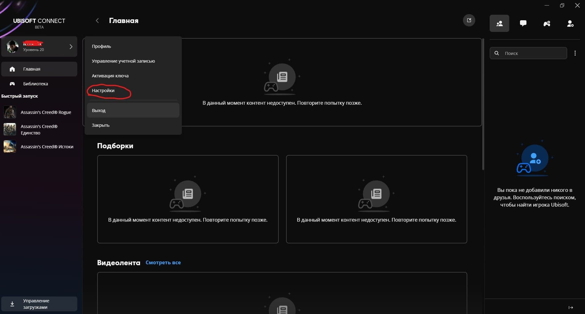Click the Смотреть все link
The height and width of the screenshot is (314, 585).
[163, 262]
